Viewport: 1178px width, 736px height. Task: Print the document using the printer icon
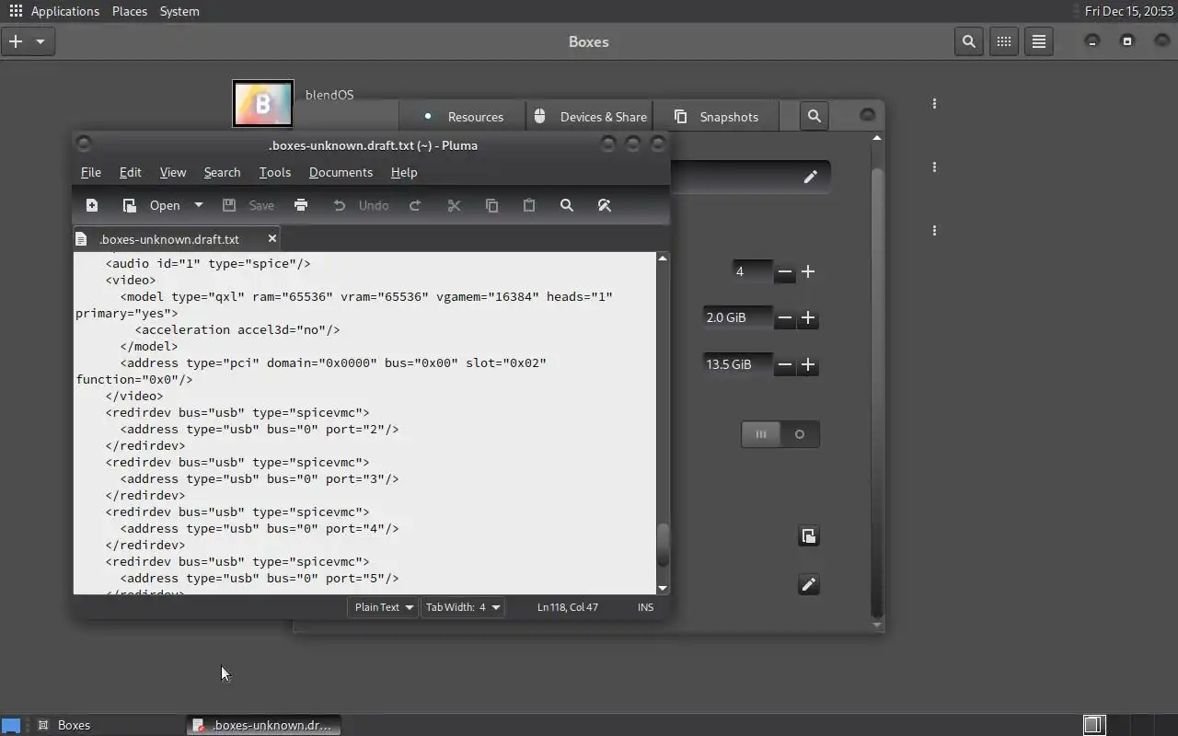pos(301,205)
